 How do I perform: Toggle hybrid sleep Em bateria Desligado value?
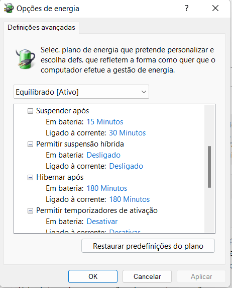[103, 155]
